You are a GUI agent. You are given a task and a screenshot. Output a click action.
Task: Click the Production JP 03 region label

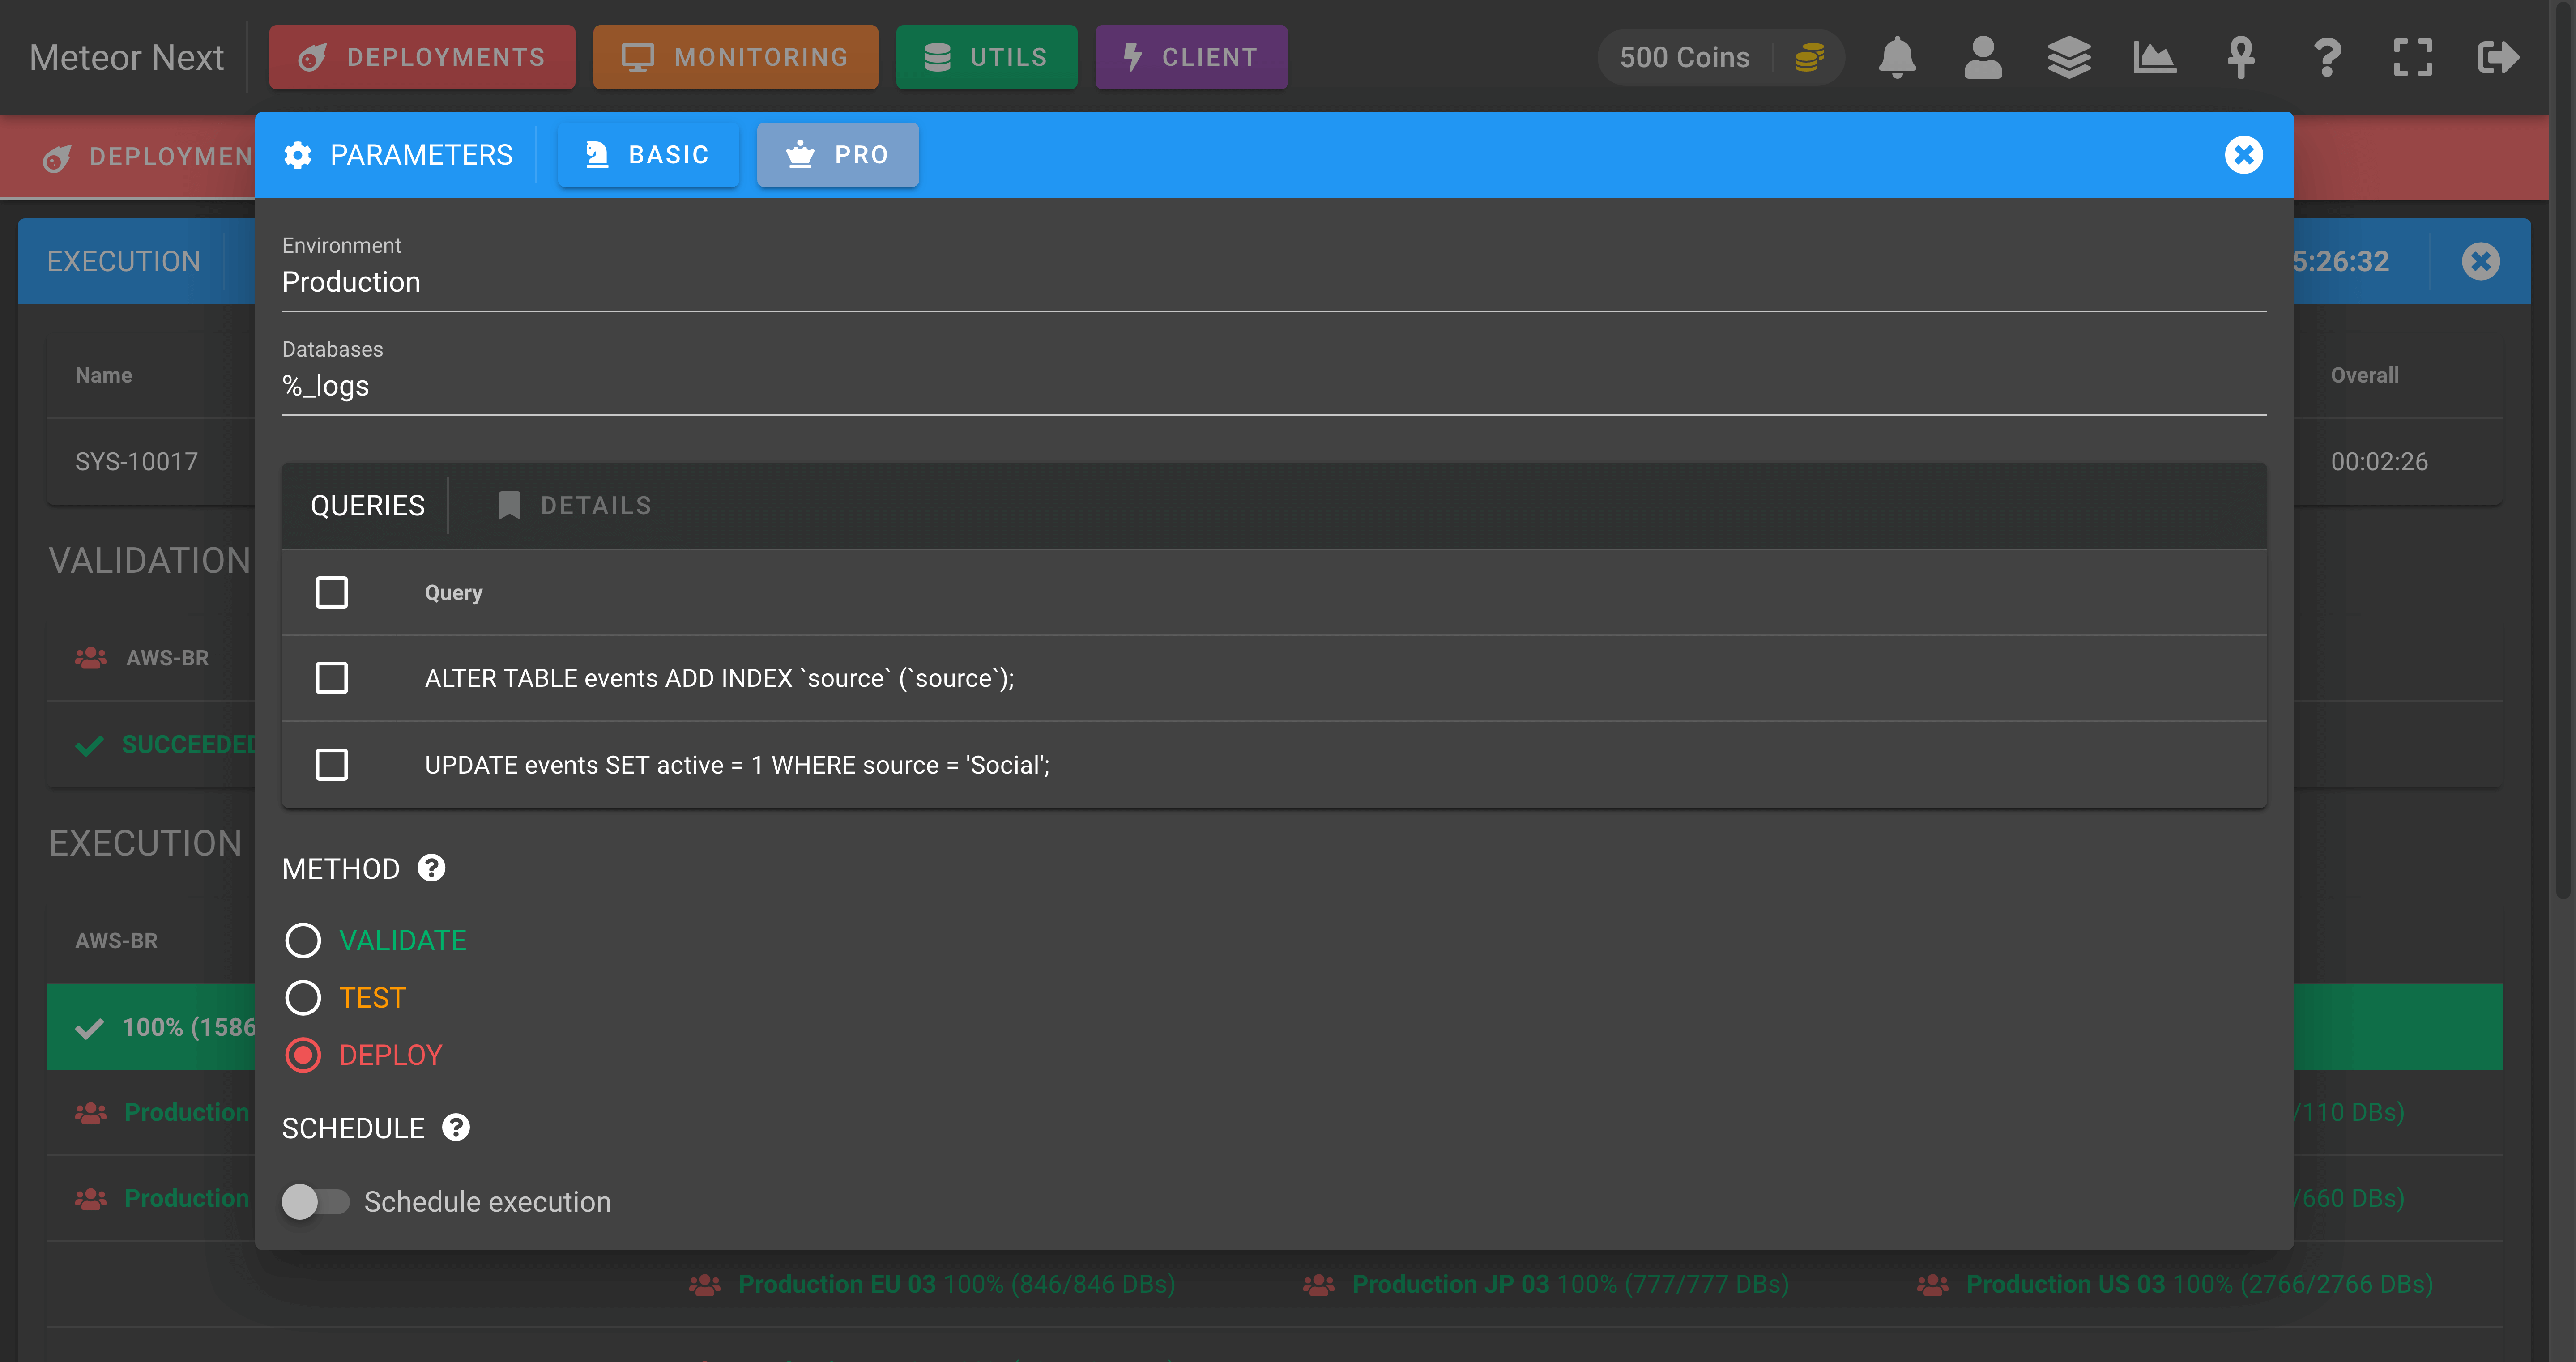[1450, 1284]
